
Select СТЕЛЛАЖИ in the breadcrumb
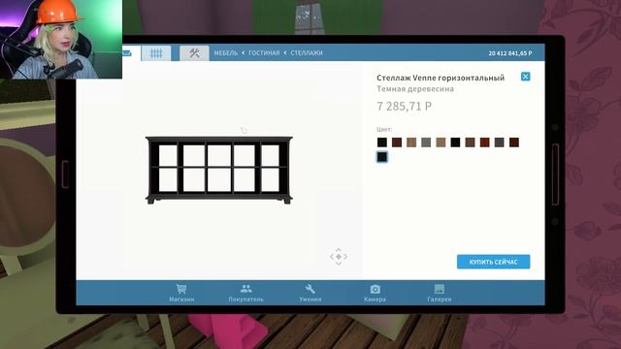307,52
